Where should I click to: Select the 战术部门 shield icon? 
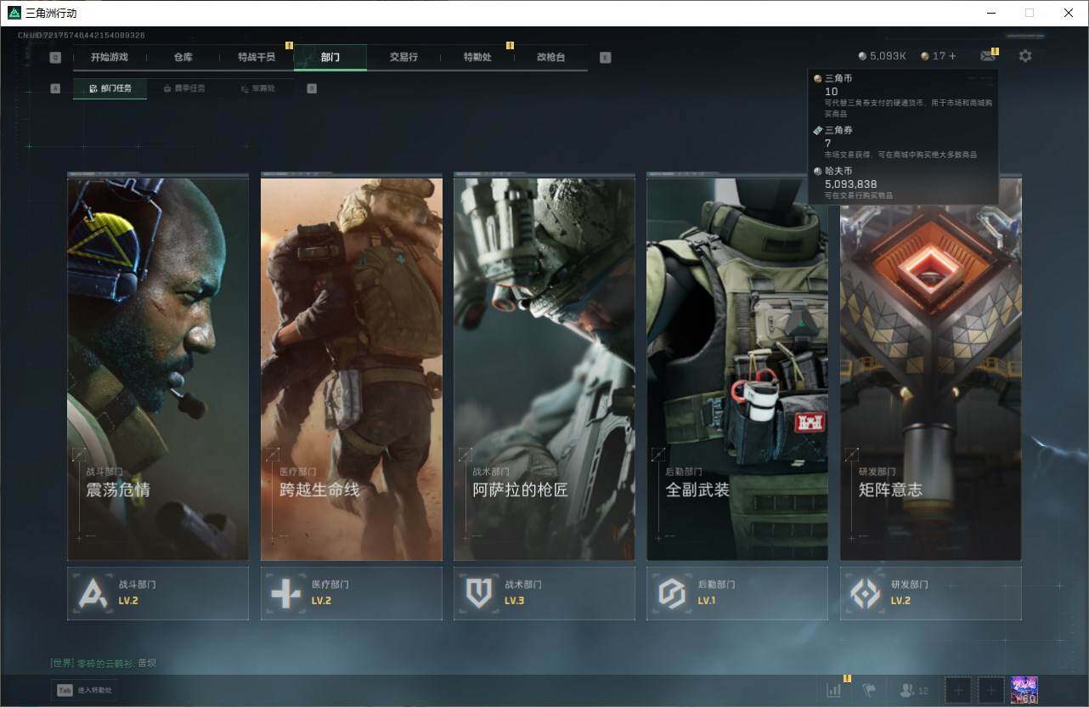point(478,593)
